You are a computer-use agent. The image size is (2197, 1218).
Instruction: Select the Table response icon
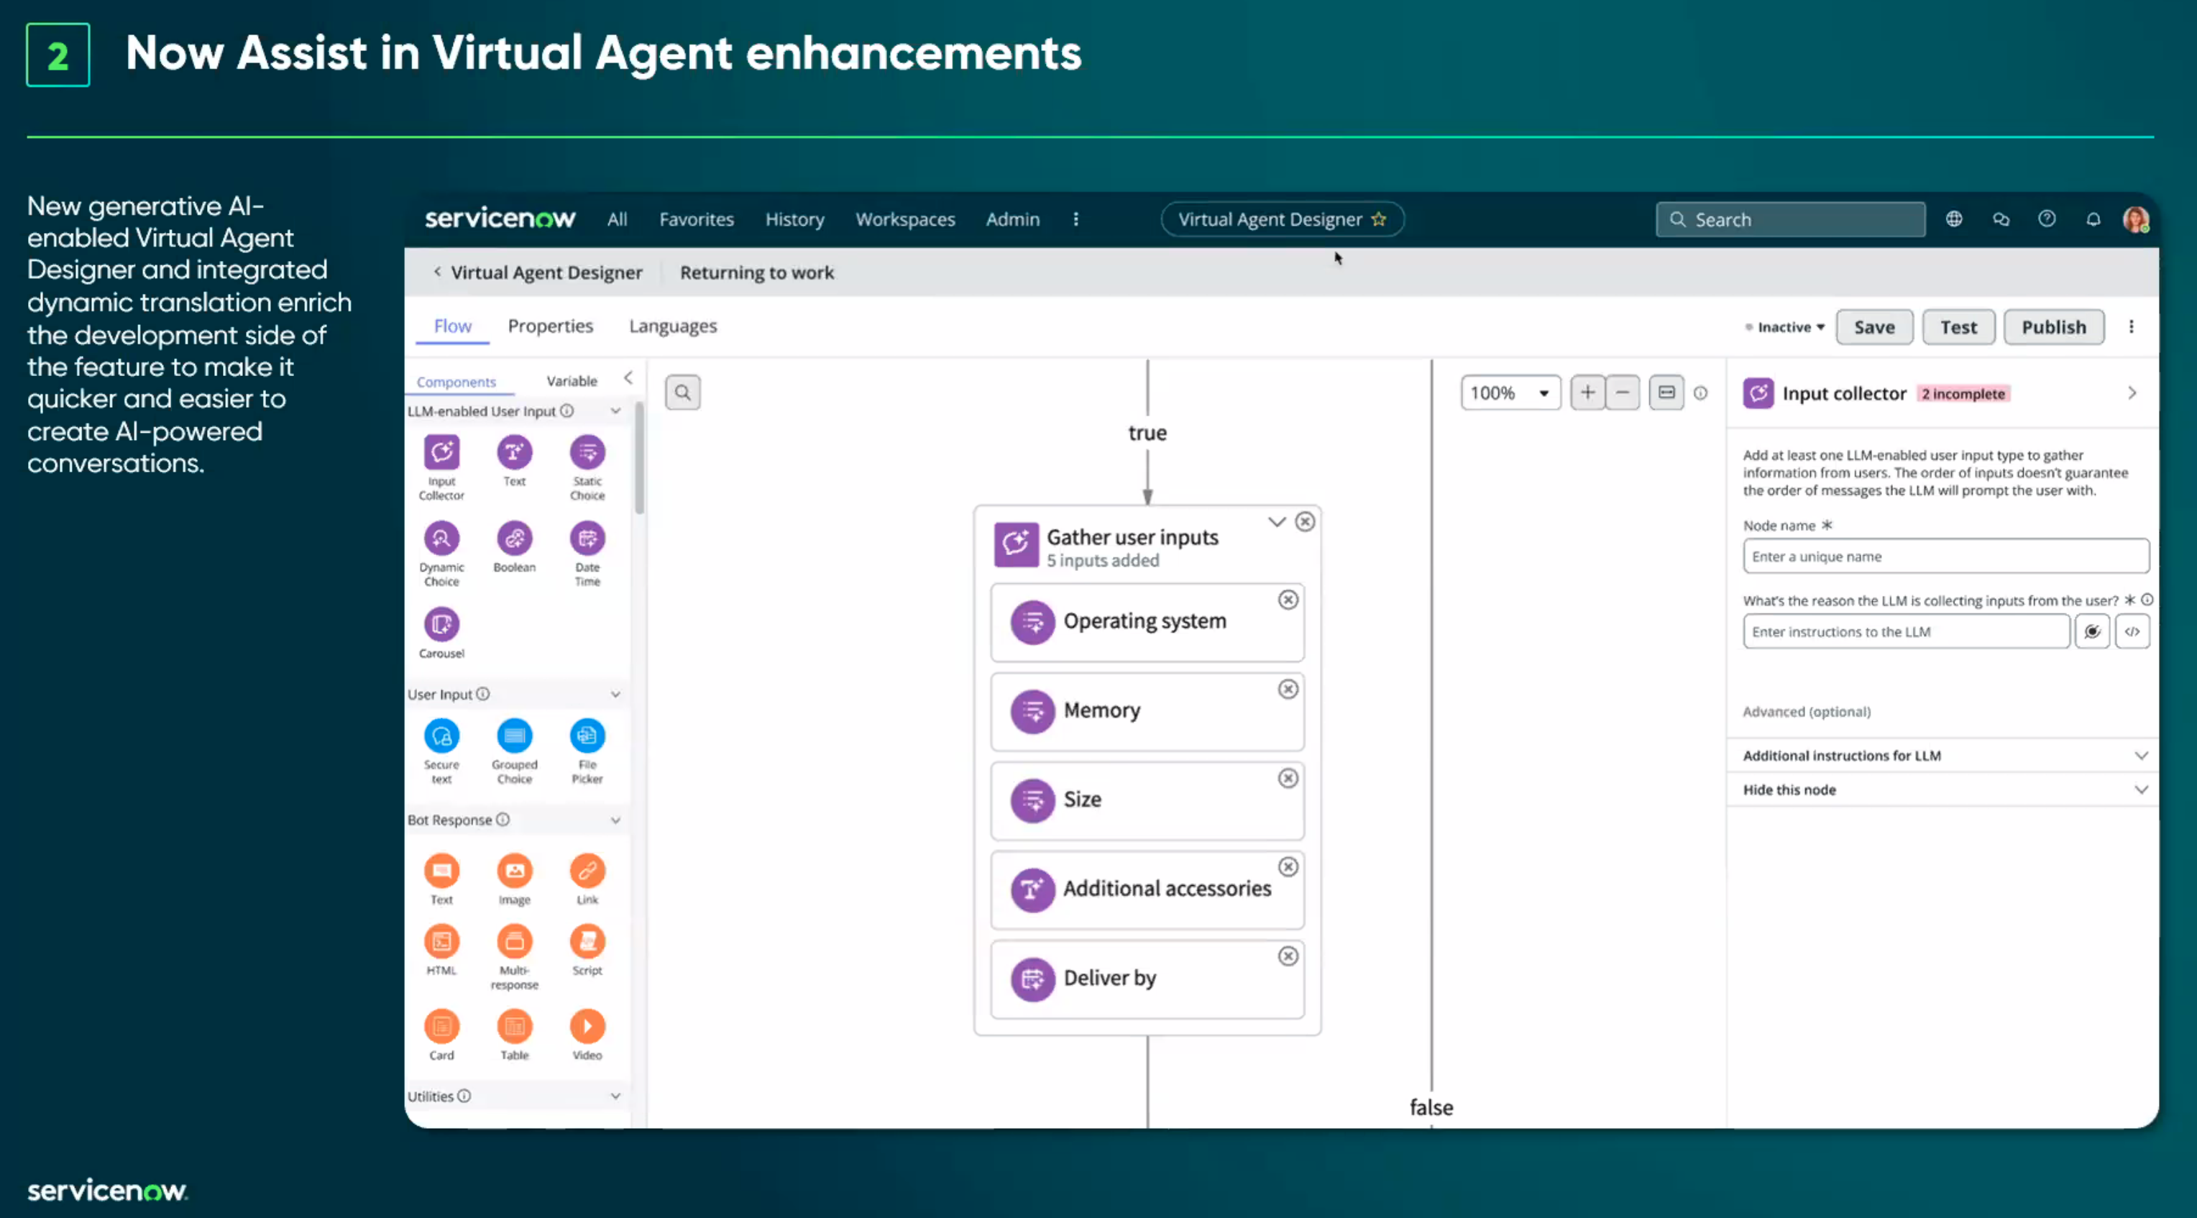click(514, 1027)
